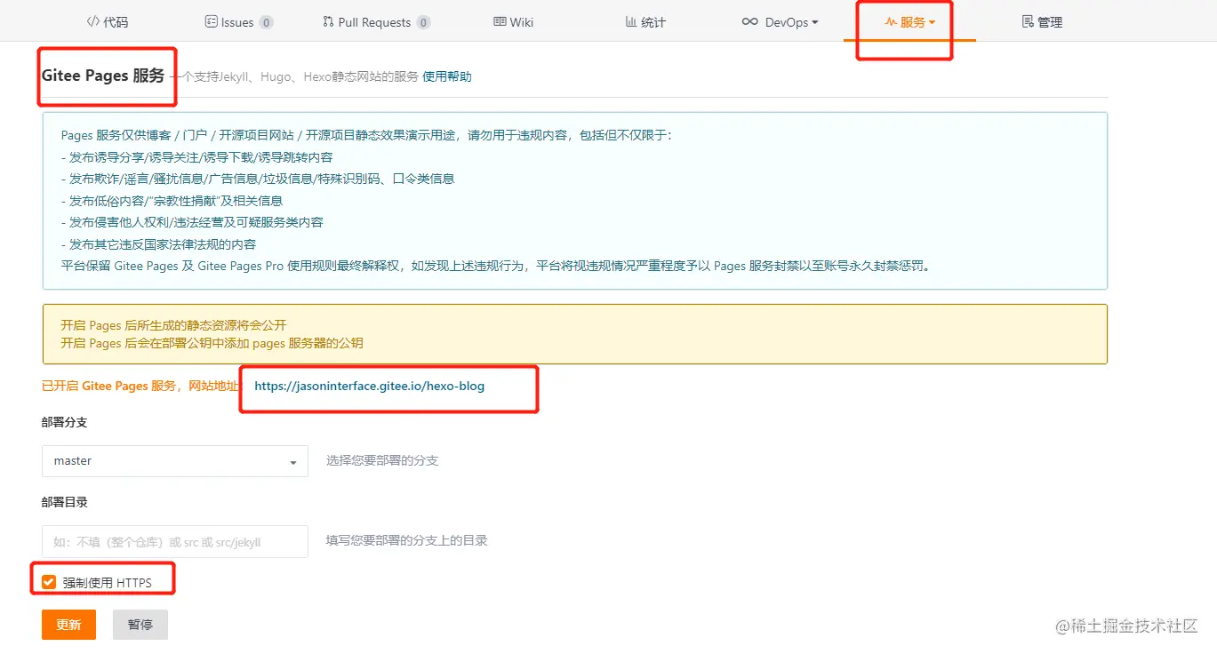
Task: Click the 发布侵害他人权利 rule line
Action: point(192,222)
